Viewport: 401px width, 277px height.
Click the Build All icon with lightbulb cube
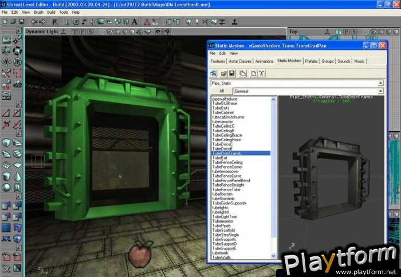point(214,22)
